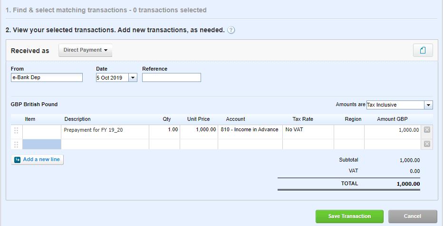
Task: Click drag handle of empty second row
Action: (x=17, y=145)
